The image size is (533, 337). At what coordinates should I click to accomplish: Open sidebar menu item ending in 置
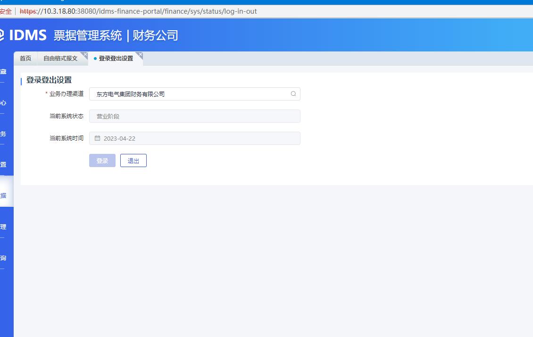click(x=3, y=165)
